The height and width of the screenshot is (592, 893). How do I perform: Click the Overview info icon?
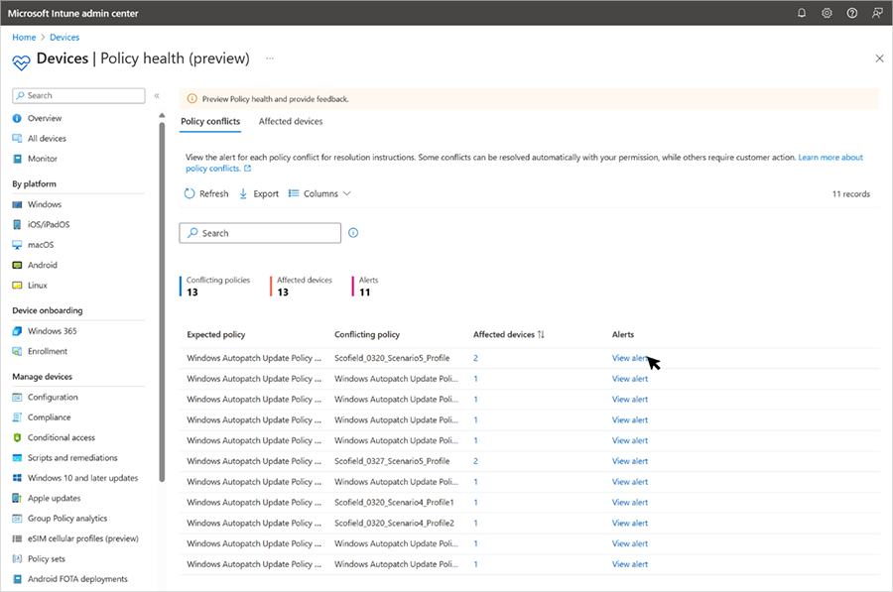click(x=17, y=118)
